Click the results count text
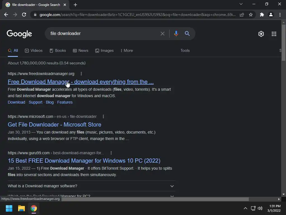 [x=47, y=63]
